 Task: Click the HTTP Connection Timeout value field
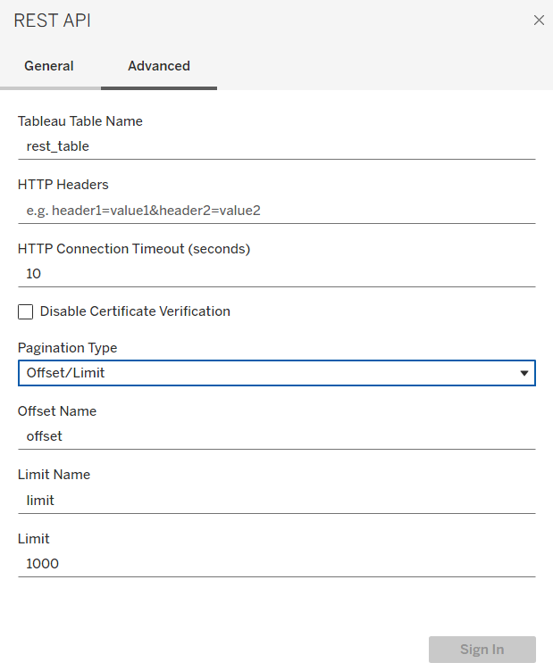(277, 274)
